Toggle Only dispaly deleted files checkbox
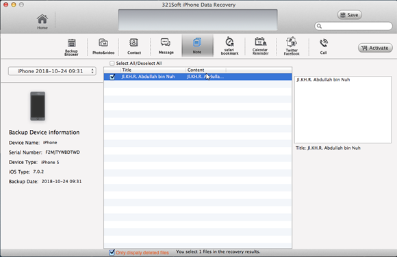This screenshot has height=257, width=397. 112,252
